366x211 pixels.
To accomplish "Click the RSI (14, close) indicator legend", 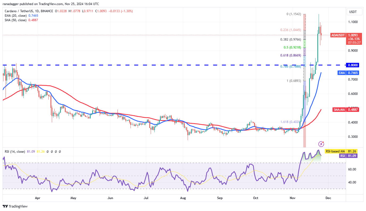I will pyautogui.click(x=15, y=152).
